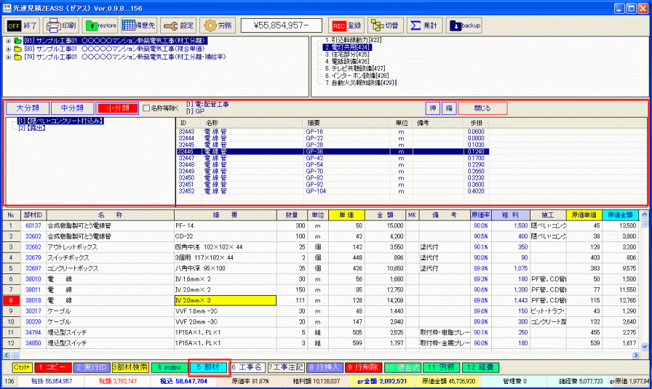This screenshot has height=389, width=652.
Task: Click the restore toolbar button
Action: point(100,25)
